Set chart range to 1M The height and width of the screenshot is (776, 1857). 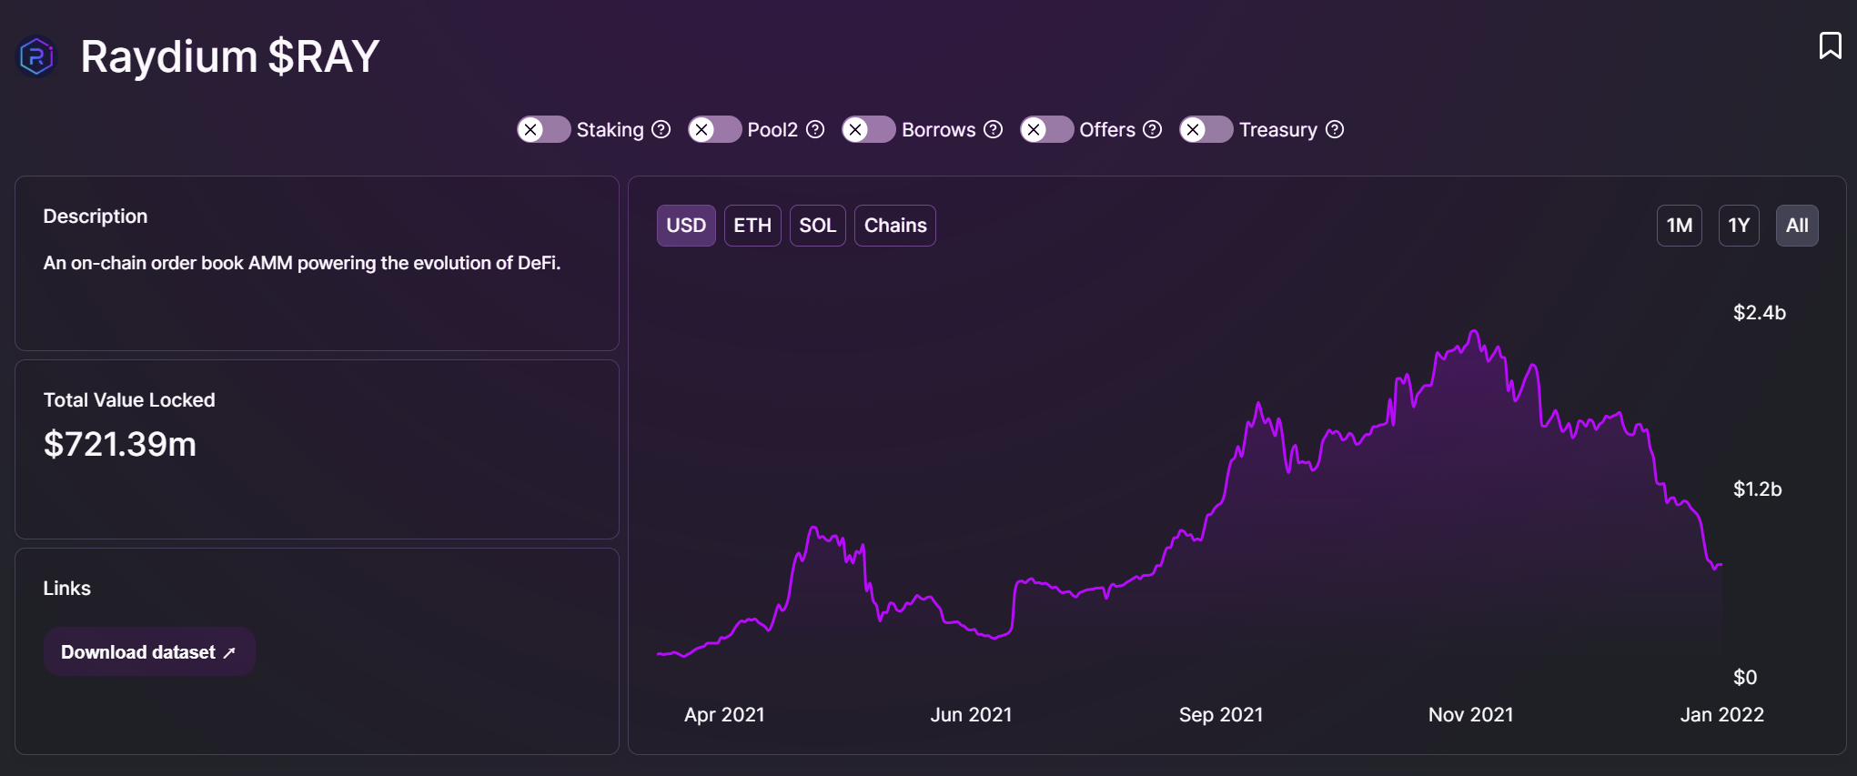[1680, 226]
